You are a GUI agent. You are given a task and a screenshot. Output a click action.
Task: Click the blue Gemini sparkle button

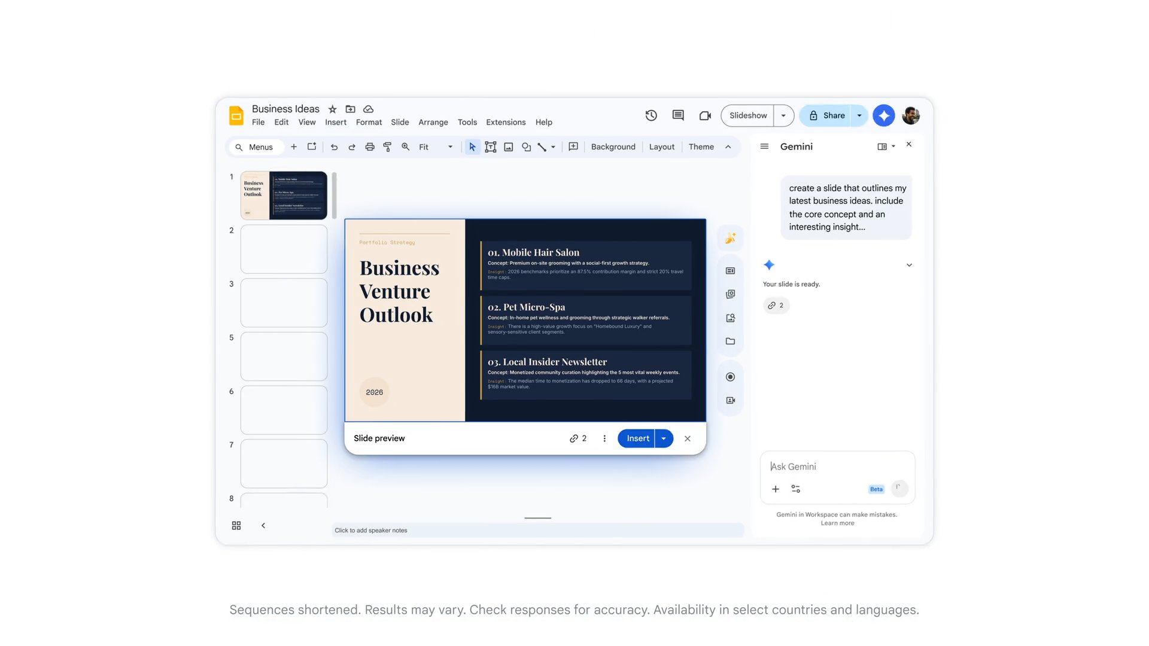pos(884,115)
